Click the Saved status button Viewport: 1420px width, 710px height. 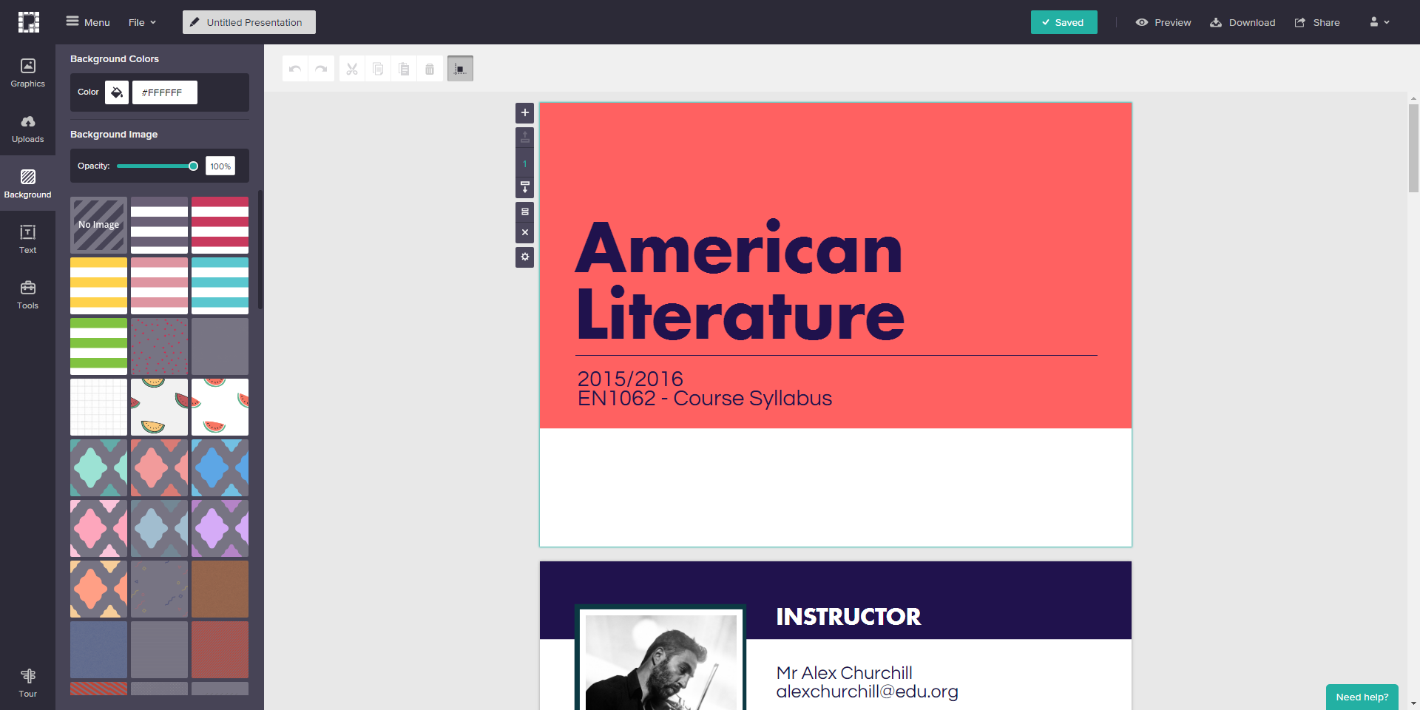(1064, 22)
